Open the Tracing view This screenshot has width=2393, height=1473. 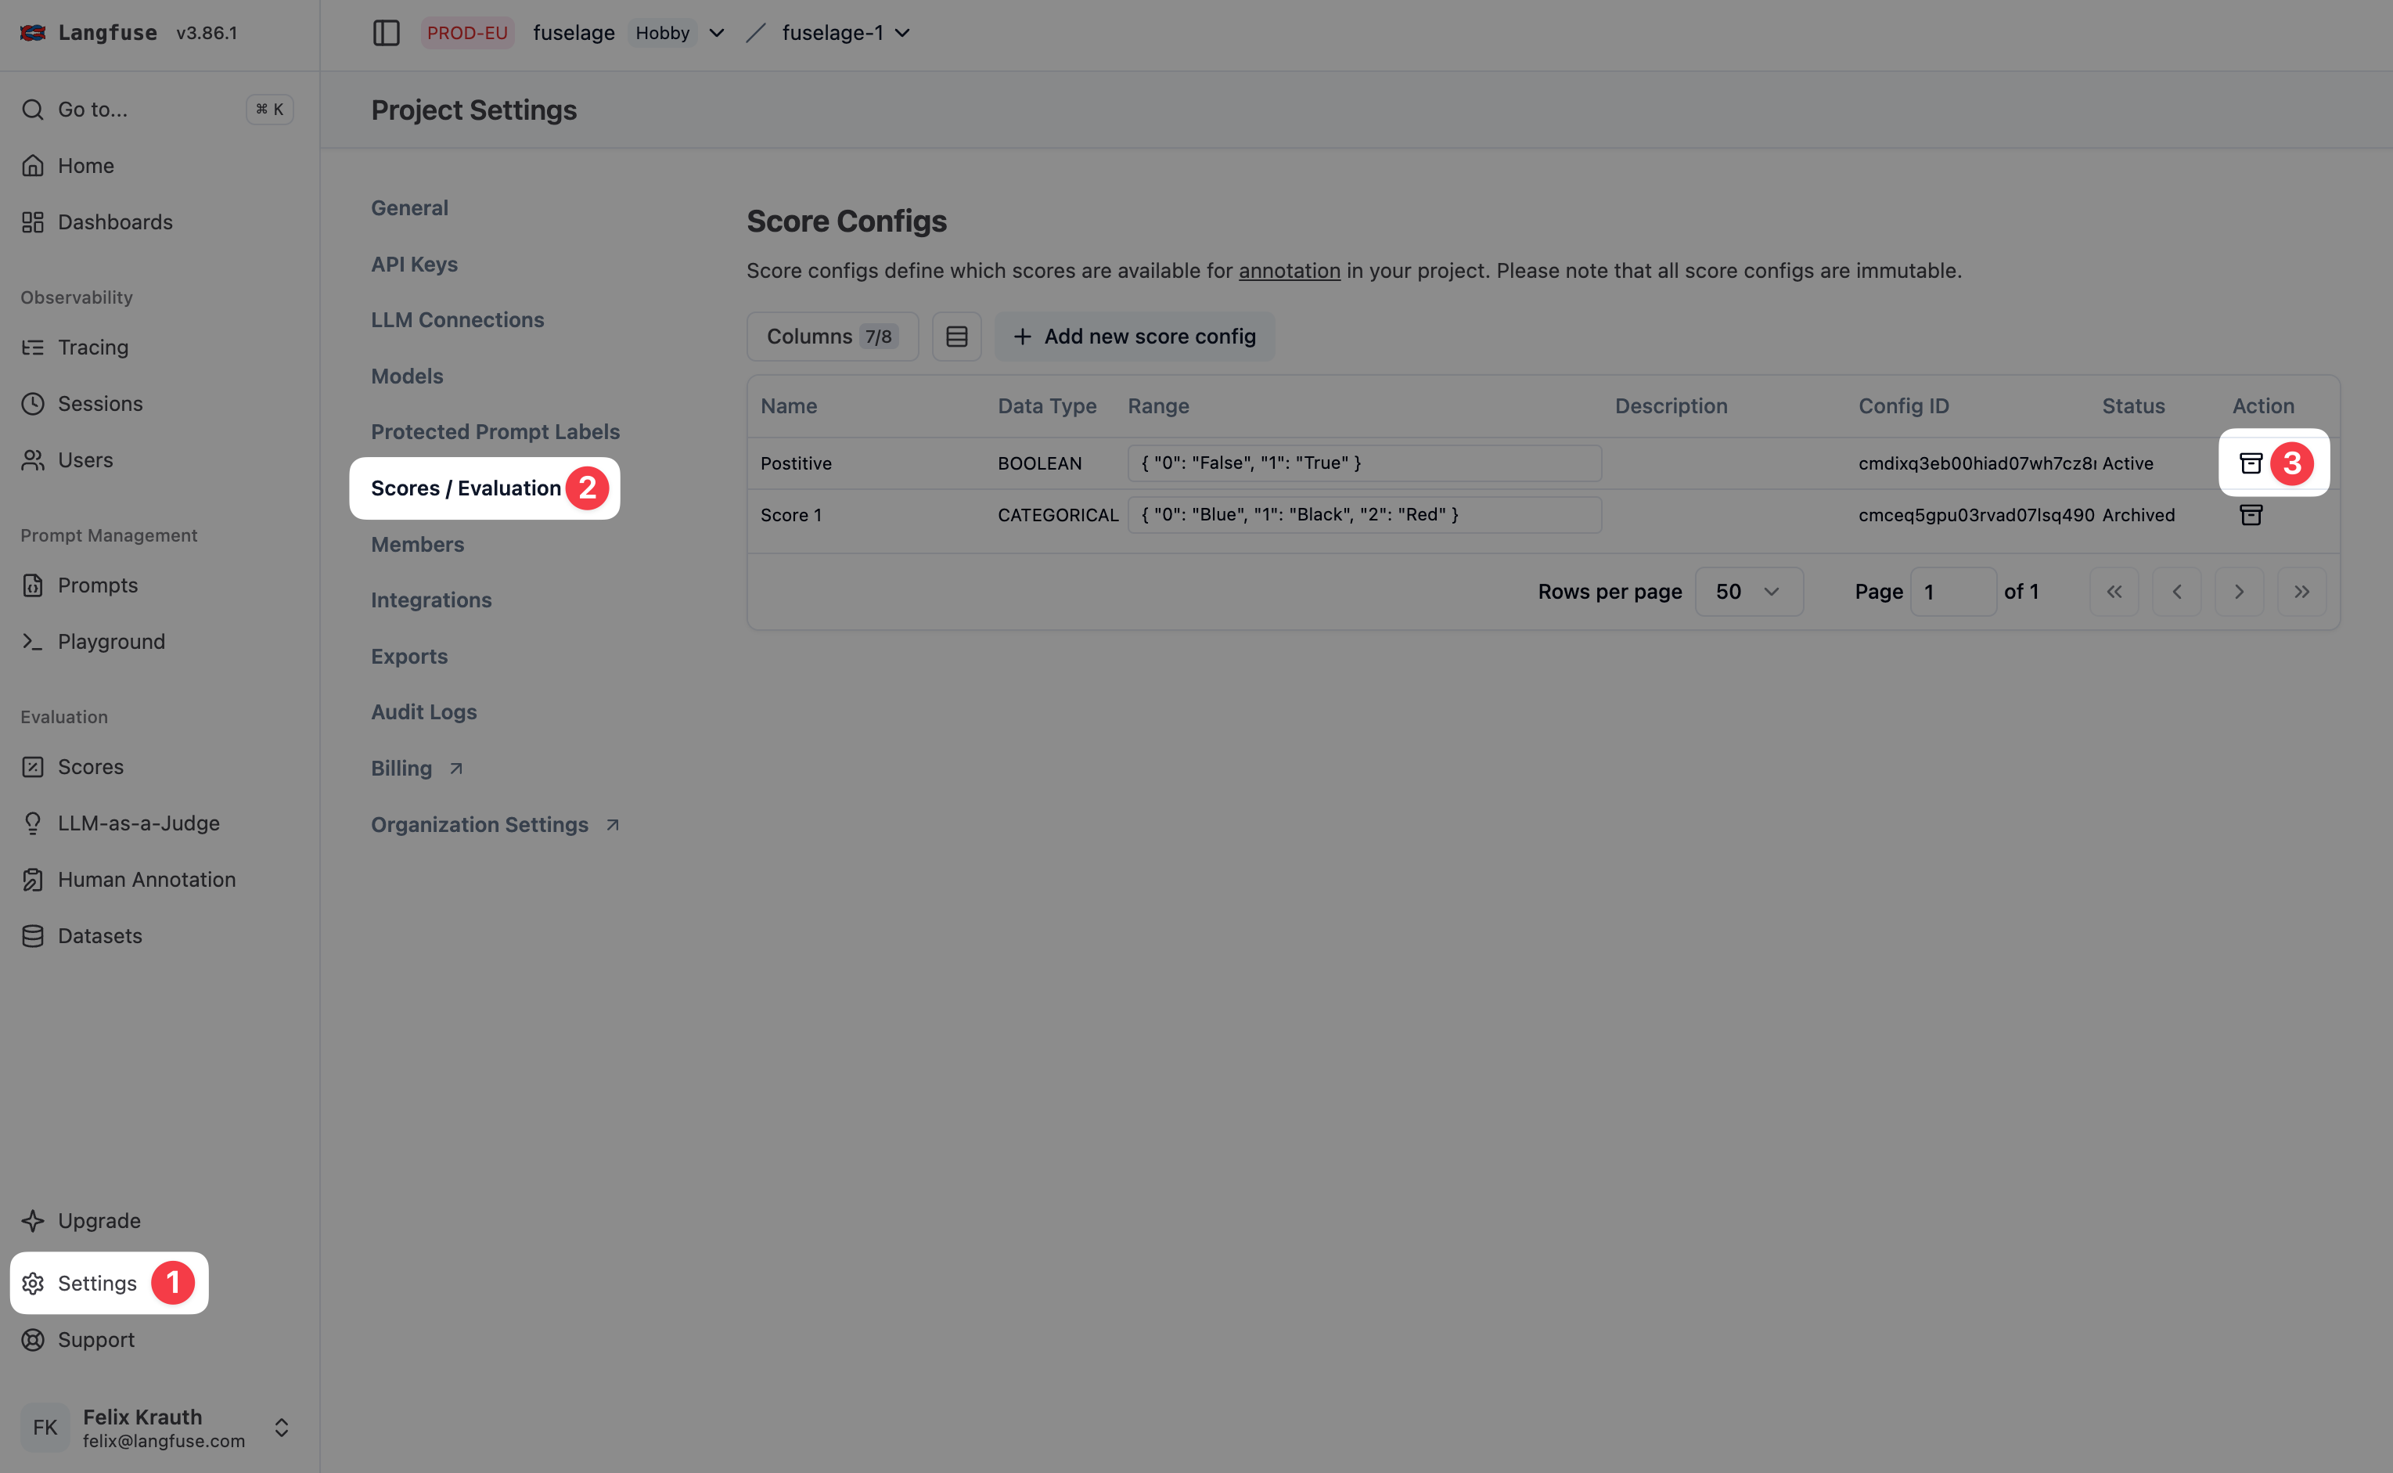(92, 347)
